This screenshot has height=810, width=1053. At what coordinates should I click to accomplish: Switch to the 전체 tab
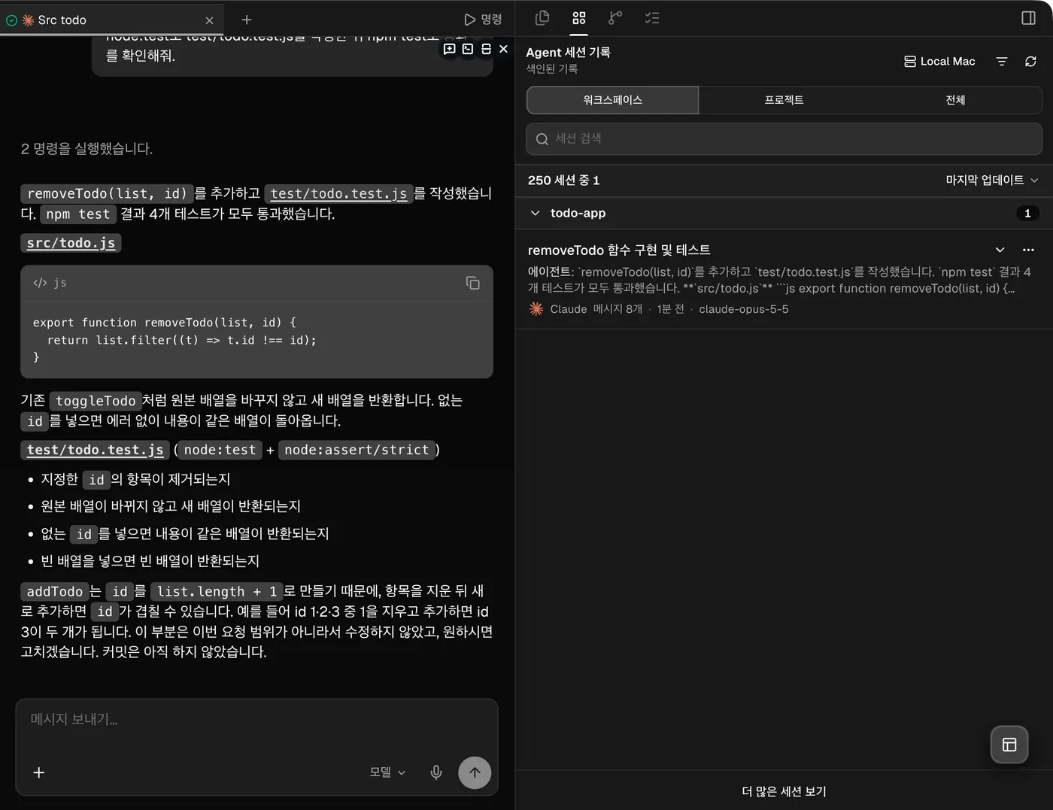coord(955,100)
